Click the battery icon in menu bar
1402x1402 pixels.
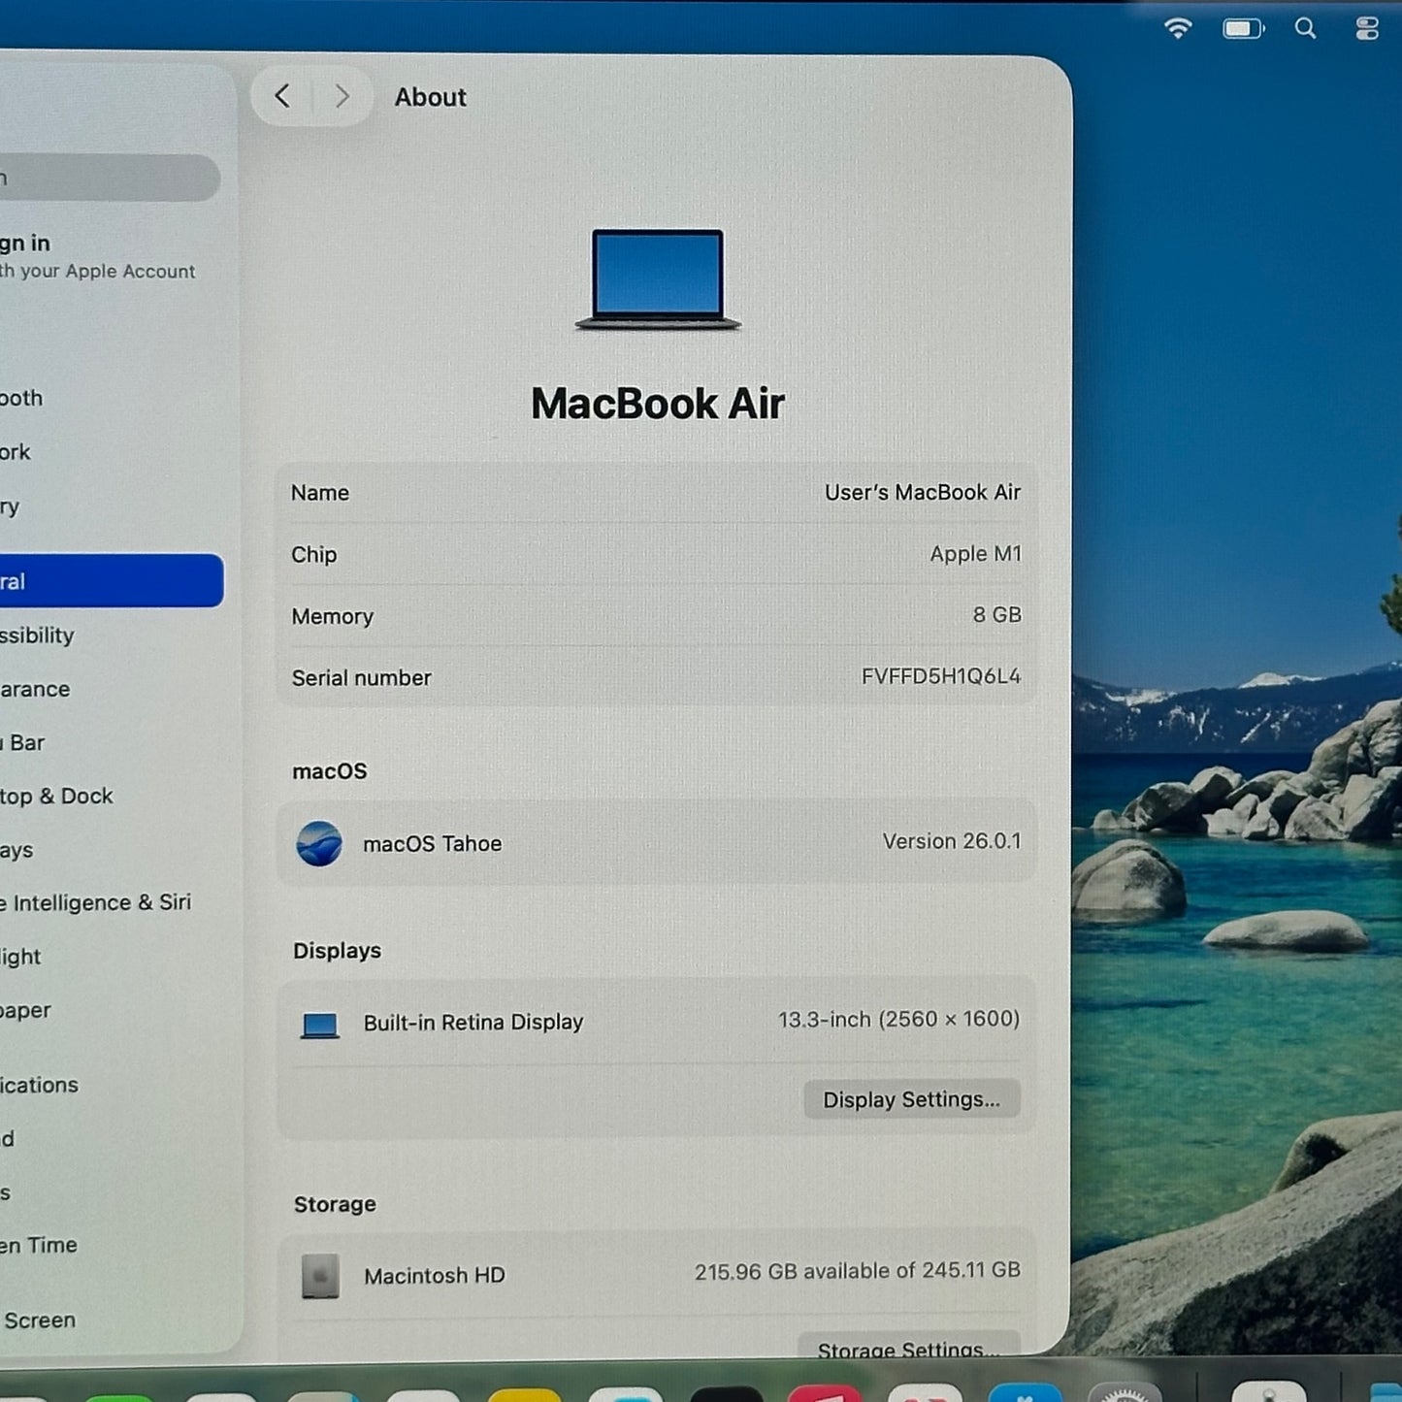1242,29
